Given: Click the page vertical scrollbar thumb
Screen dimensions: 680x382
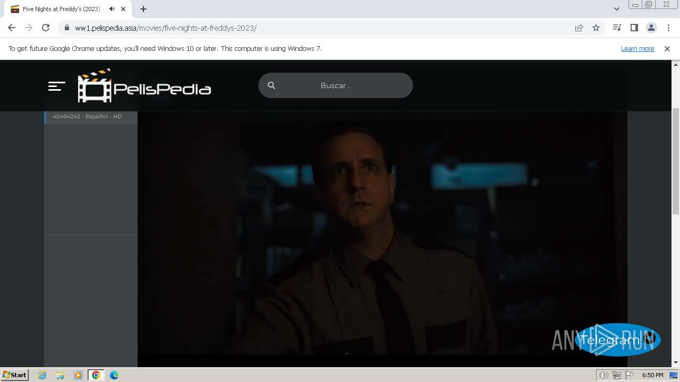Looking at the screenshot, I should pos(676,161).
